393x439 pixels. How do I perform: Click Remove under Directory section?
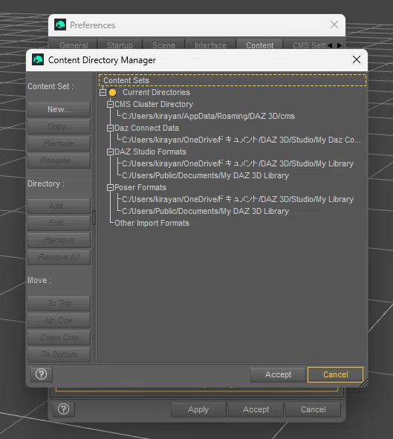click(59, 240)
